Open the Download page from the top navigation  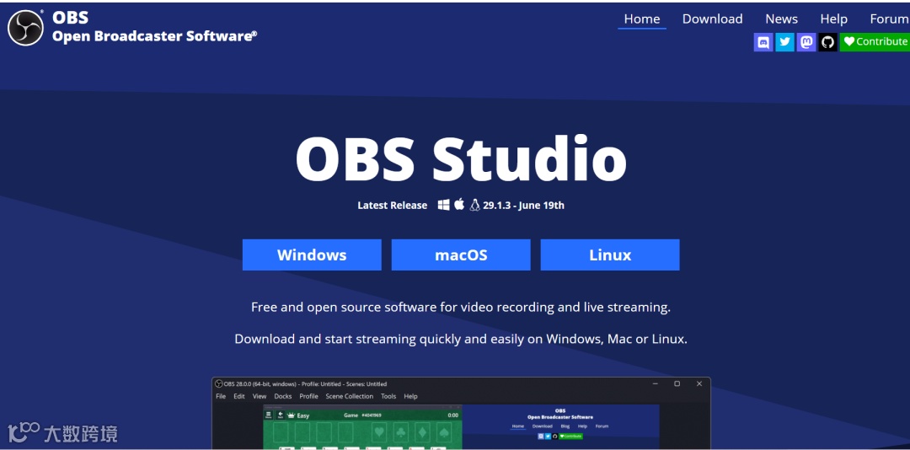coord(712,19)
